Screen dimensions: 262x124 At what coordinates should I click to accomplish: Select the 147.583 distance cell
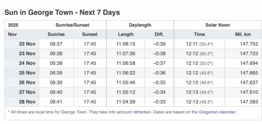pyautogui.click(x=249, y=102)
